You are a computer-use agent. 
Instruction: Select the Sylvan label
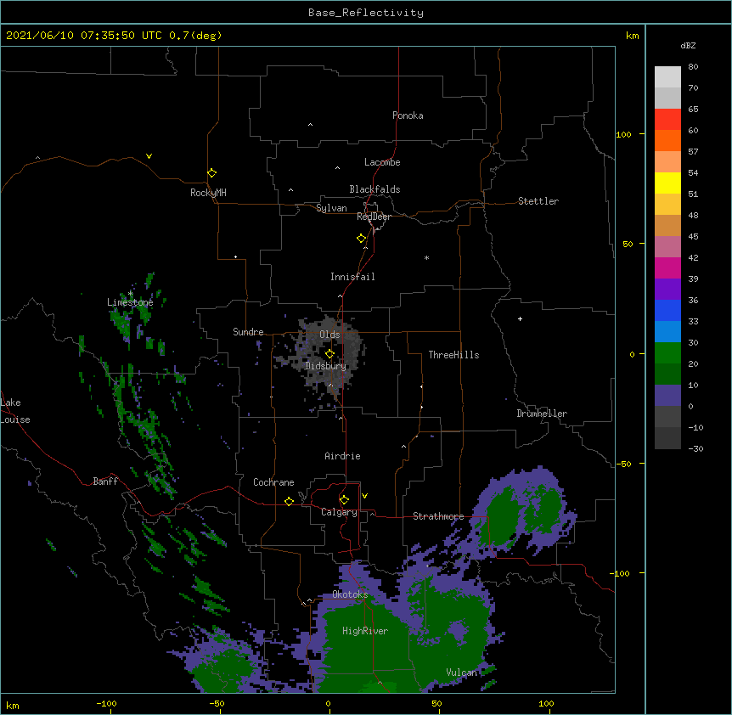click(331, 208)
